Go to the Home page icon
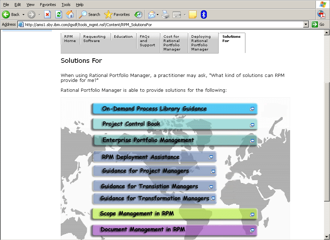330x240 pixels. pyautogui.click(x=70, y=14)
